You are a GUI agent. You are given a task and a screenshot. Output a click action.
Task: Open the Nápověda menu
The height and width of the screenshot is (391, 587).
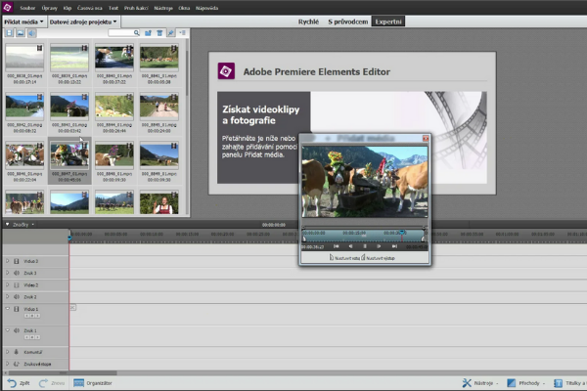[x=206, y=8]
